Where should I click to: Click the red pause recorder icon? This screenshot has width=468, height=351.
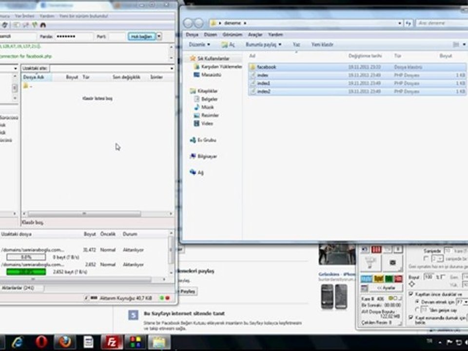376,249
